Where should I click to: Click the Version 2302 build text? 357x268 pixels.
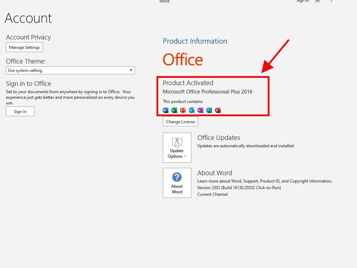coord(239,187)
